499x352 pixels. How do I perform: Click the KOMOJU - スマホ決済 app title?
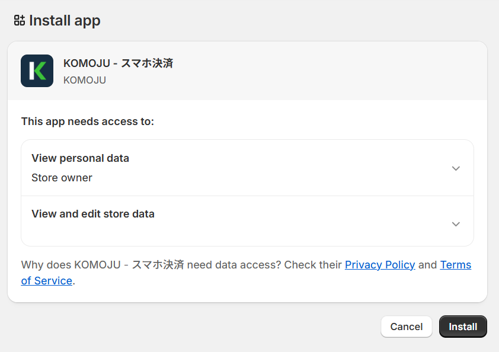[118, 63]
